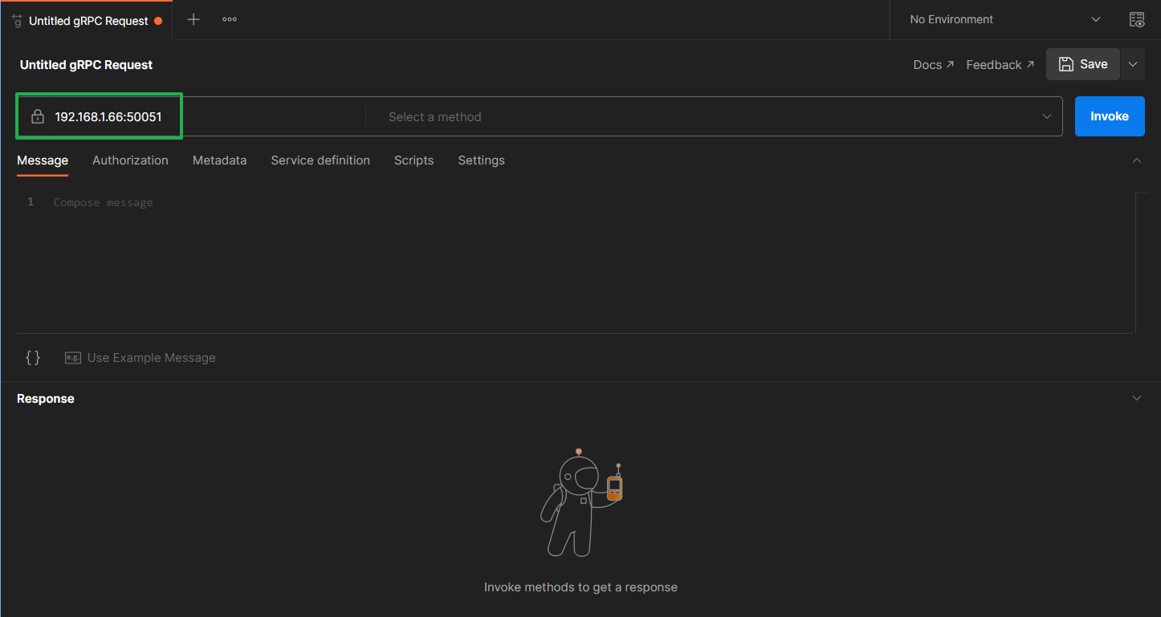Open the Save options dropdown arrow
Screen dimensions: 1161x617
[x=1133, y=64]
